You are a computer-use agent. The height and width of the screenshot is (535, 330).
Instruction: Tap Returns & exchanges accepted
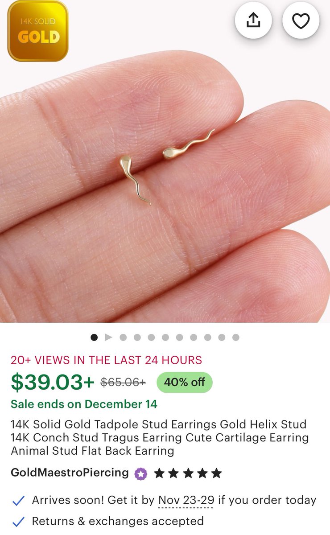coord(118,521)
